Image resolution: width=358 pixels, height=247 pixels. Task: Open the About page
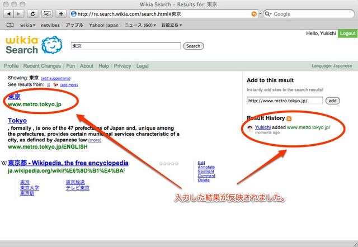(87, 66)
